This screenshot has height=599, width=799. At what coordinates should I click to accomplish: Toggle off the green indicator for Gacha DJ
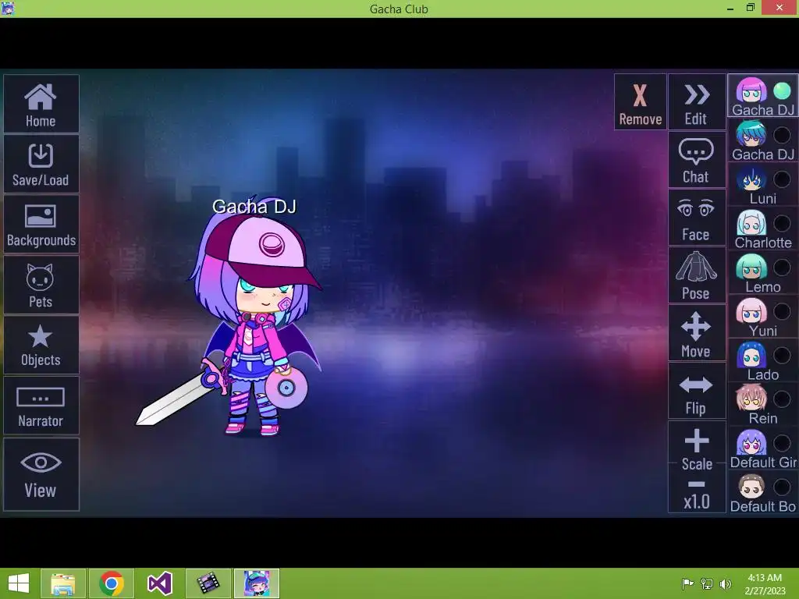coord(782,91)
